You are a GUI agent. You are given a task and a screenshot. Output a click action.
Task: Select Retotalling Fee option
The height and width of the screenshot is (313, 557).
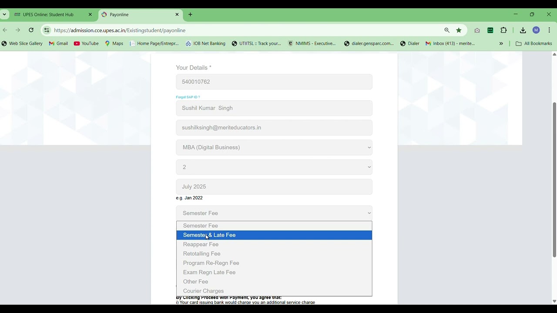pos(274,254)
